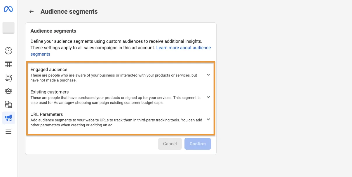Open the All tools hamburger menu

8,132
